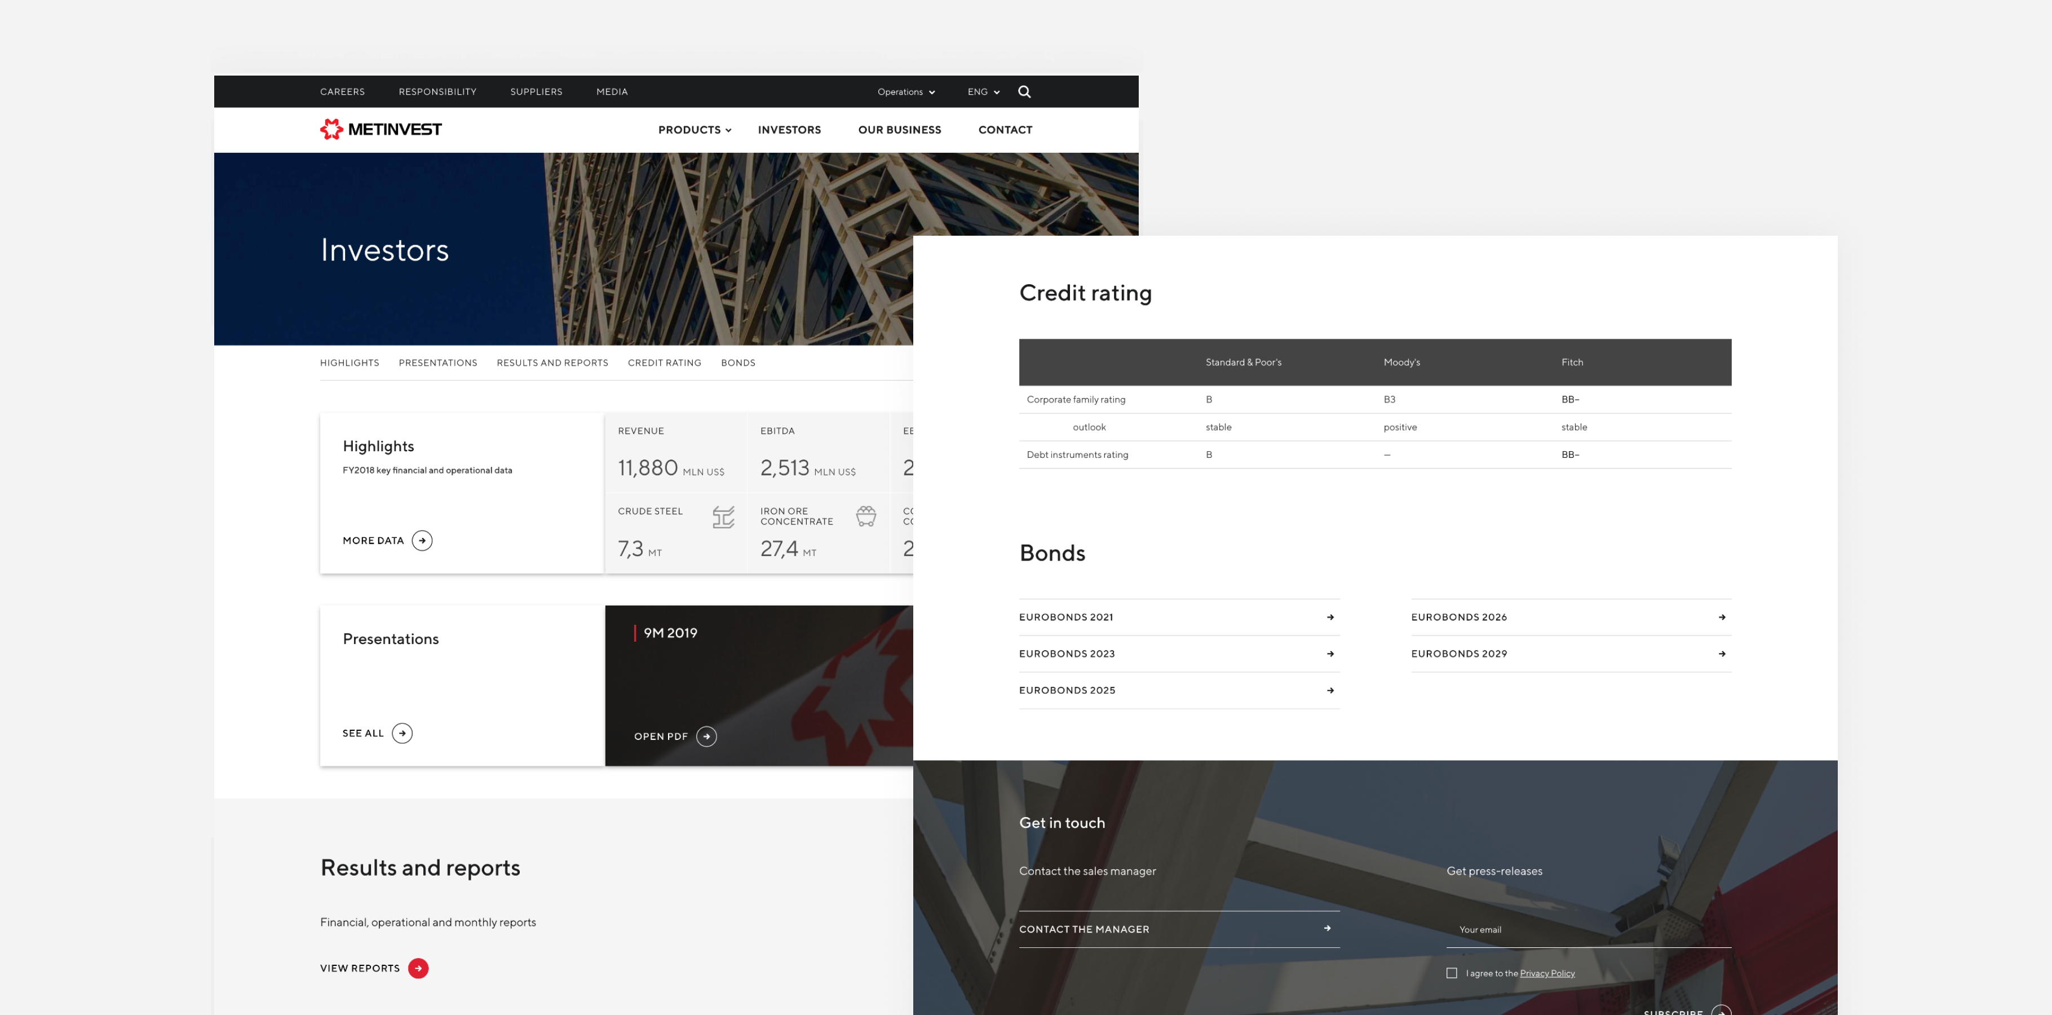Open the 9M 2019 PDF arrow

tap(706, 736)
